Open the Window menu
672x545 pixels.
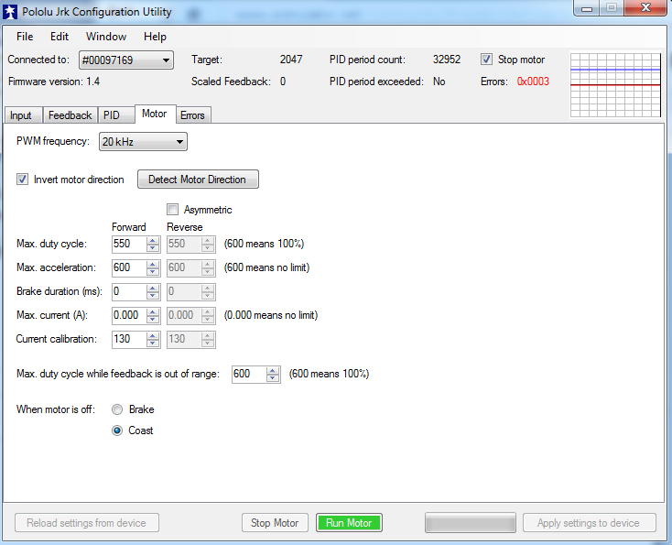[106, 37]
